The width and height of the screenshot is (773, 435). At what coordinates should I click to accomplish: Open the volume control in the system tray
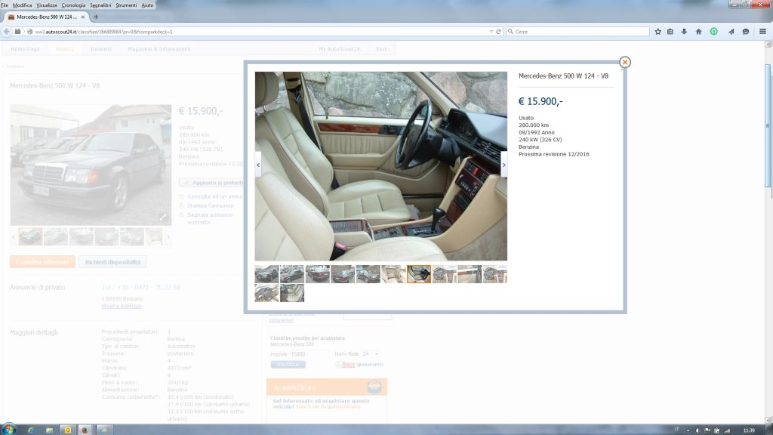click(697, 430)
